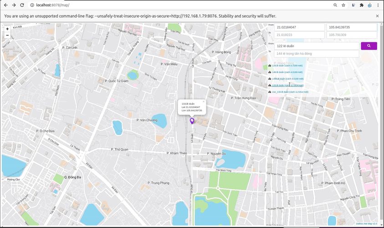View site information icon in address bar
This screenshot has height=228, width=384.
pyautogui.click(x=32, y=5)
